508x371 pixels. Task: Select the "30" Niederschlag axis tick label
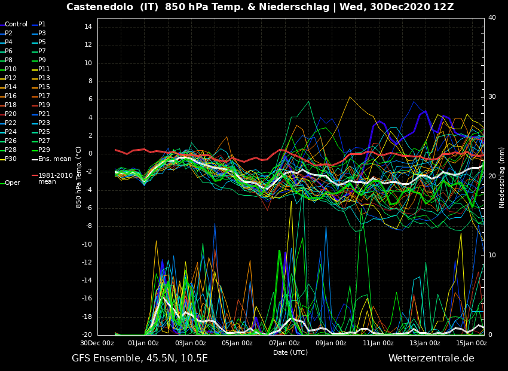tap(492, 97)
